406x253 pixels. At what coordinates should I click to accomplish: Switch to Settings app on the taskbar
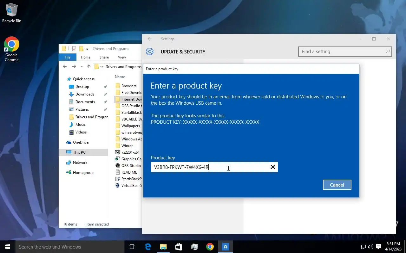click(x=225, y=247)
